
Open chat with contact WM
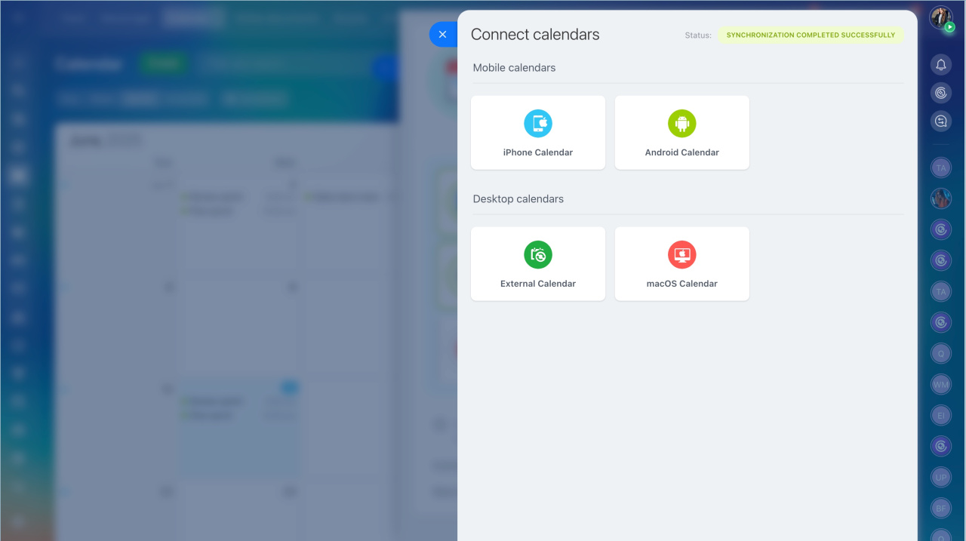tap(941, 385)
